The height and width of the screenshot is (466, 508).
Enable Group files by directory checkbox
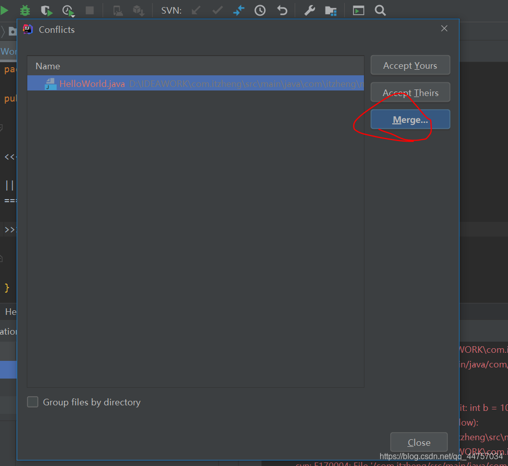[33, 402]
